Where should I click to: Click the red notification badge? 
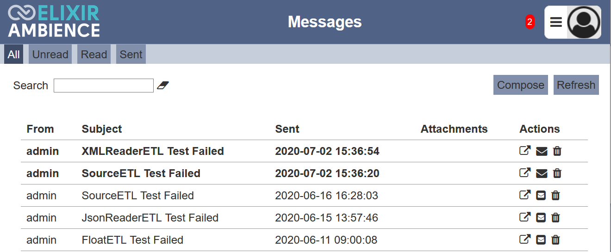(x=530, y=22)
